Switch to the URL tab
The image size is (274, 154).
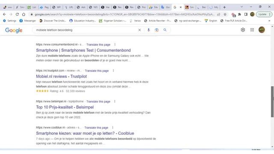69,7
